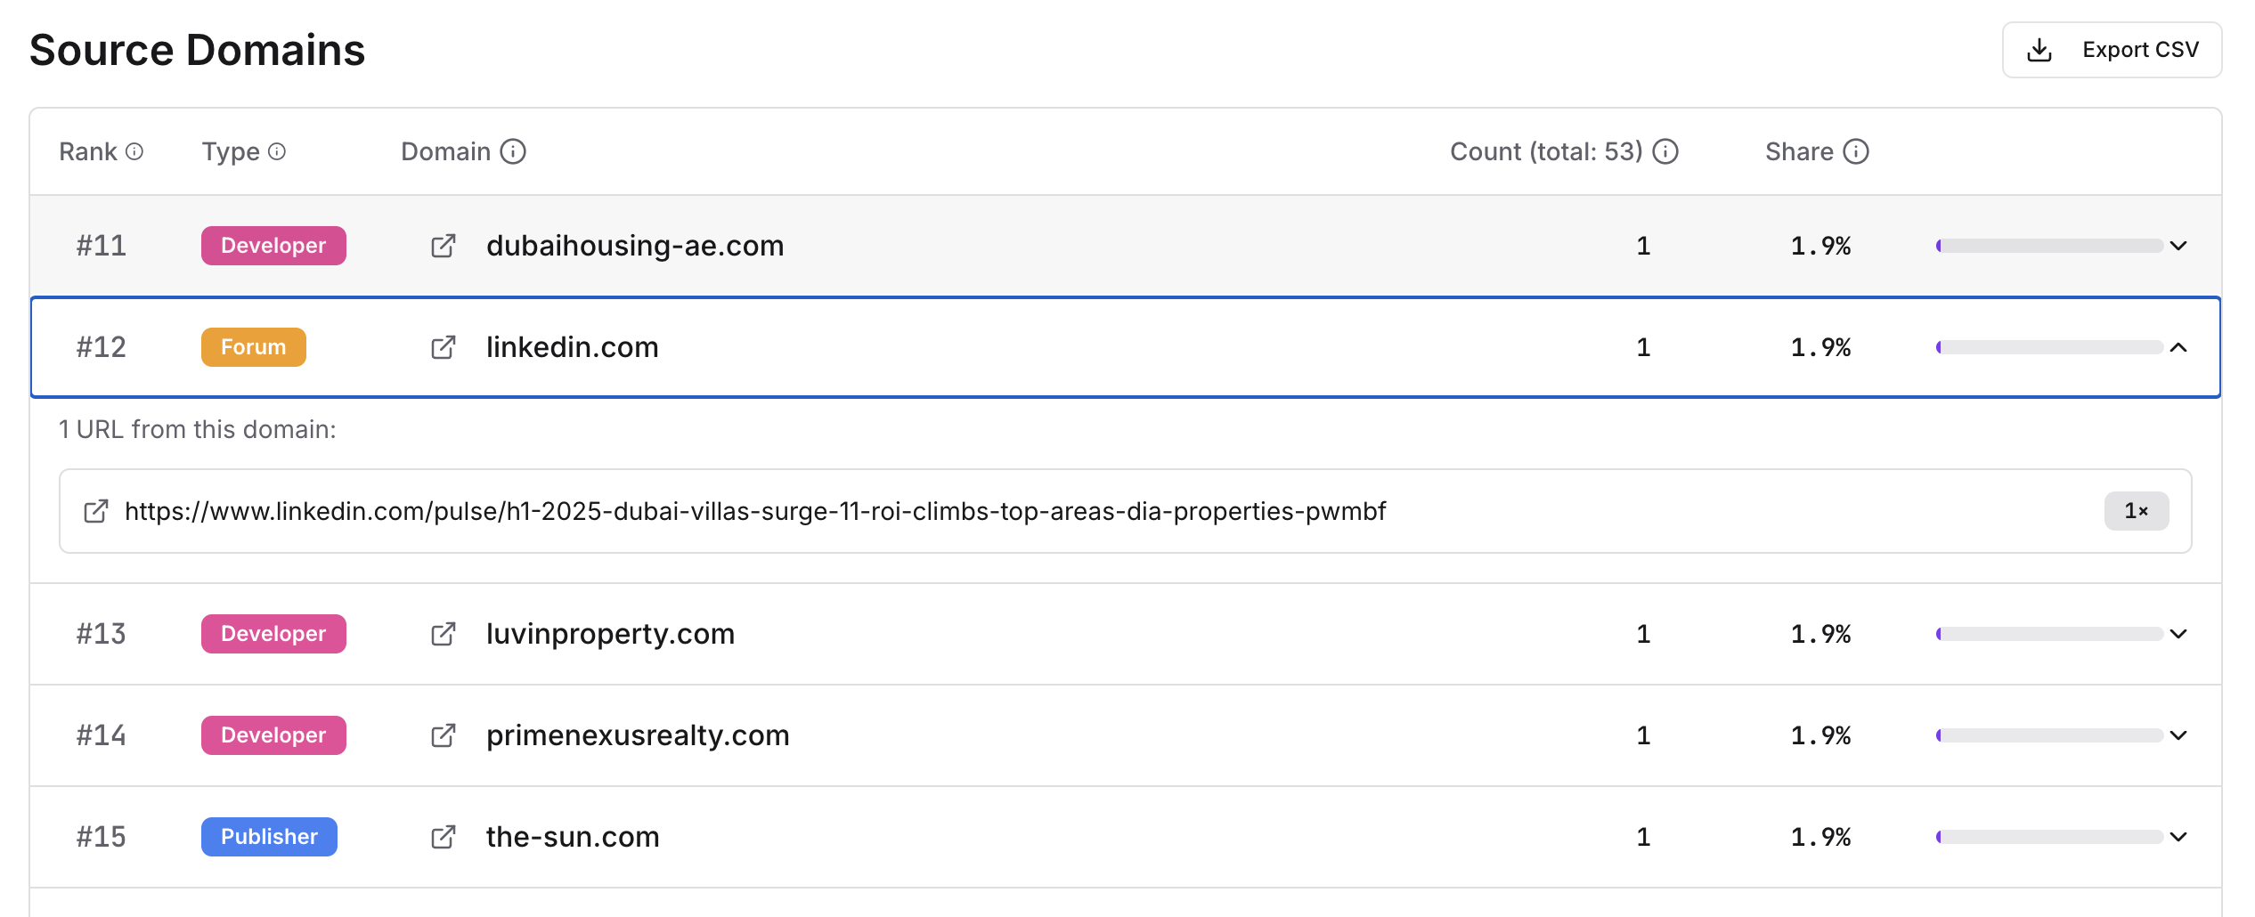Image resolution: width=2255 pixels, height=917 pixels.
Task: Click the share progress bar for primenexusrealty.com
Action: (x=2048, y=735)
